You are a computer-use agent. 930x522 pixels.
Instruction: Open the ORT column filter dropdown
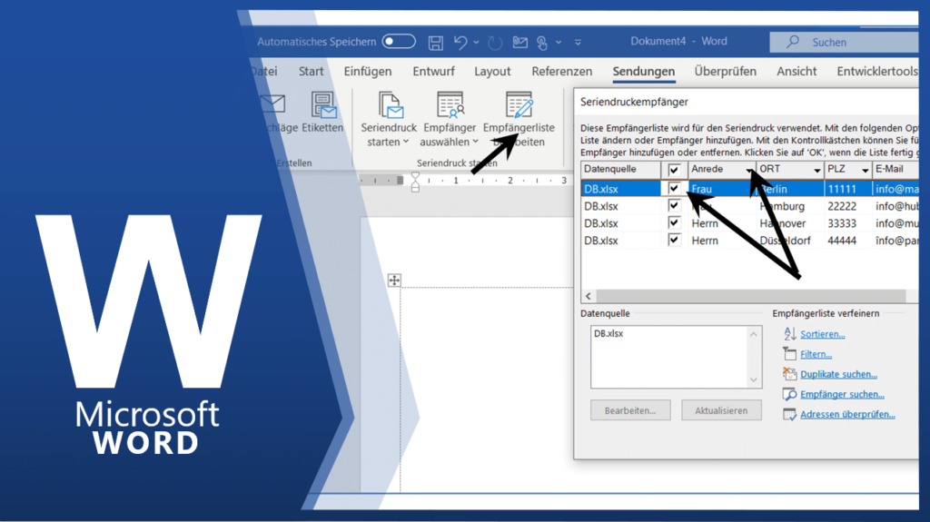click(816, 170)
